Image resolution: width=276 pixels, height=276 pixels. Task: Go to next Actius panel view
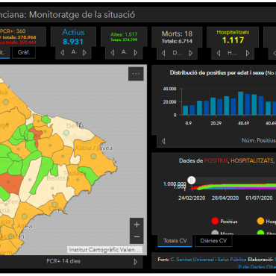[84, 52]
